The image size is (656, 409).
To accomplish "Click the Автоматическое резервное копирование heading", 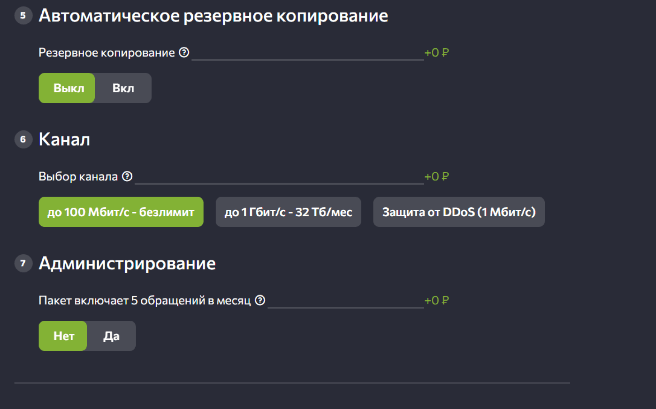I will click(213, 16).
